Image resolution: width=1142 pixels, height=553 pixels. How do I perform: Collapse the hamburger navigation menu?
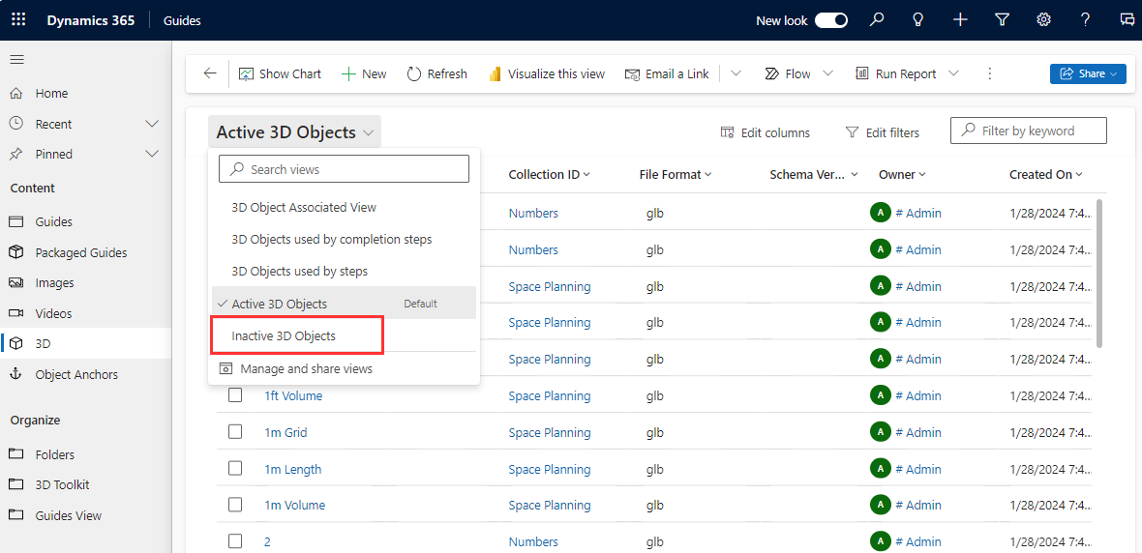pyautogui.click(x=16, y=60)
